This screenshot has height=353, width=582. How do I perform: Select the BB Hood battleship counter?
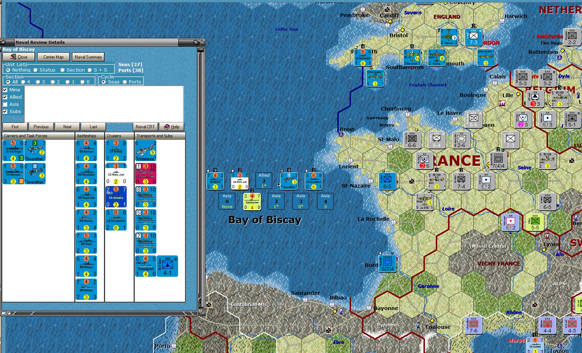click(87, 243)
